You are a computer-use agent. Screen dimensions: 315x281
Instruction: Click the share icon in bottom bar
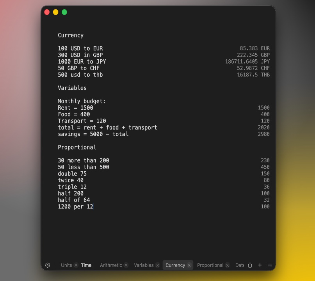(250, 265)
